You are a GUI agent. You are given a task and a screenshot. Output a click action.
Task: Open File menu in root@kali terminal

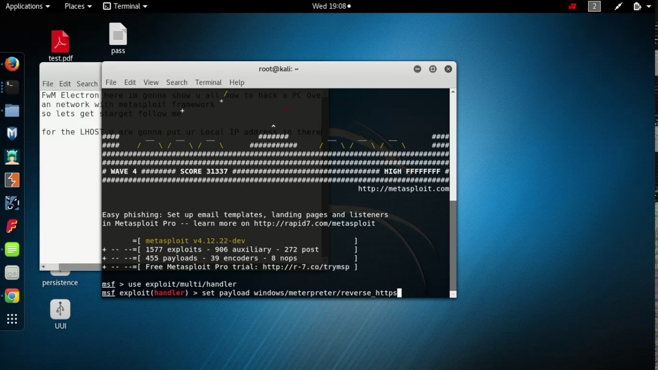tap(111, 82)
